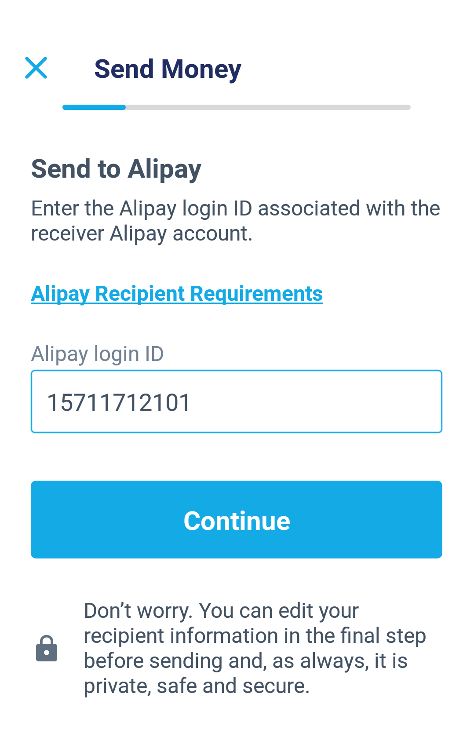474x748 pixels.
Task: Tap the Send Money header title
Action: click(168, 69)
